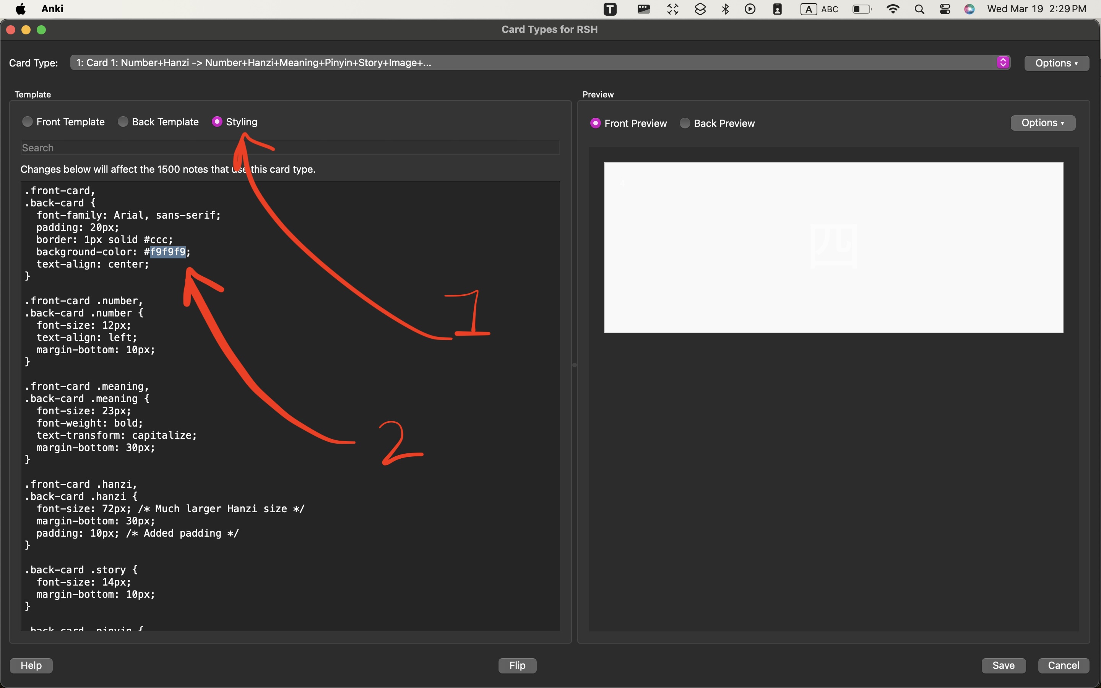Open the Card Type selector stepper
The image size is (1101, 688).
pyautogui.click(x=1003, y=62)
